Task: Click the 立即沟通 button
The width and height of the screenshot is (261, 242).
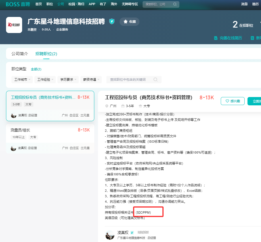Action: [x=256, y=101]
